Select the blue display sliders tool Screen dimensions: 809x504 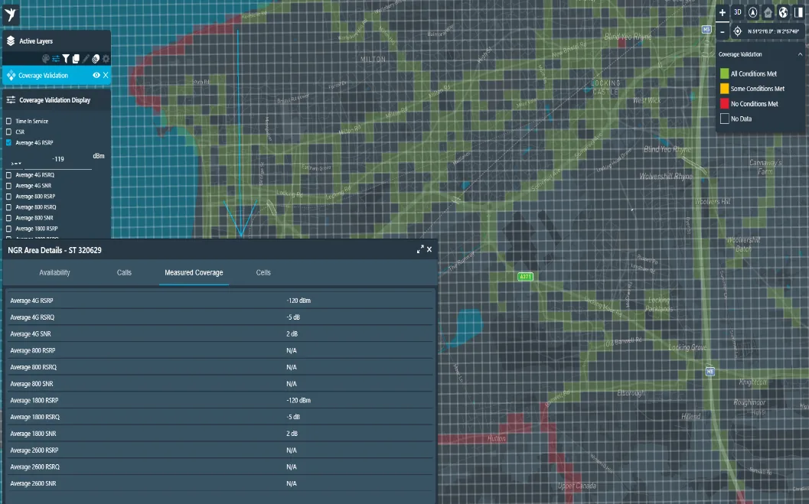pyautogui.click(x=56, y=59)
